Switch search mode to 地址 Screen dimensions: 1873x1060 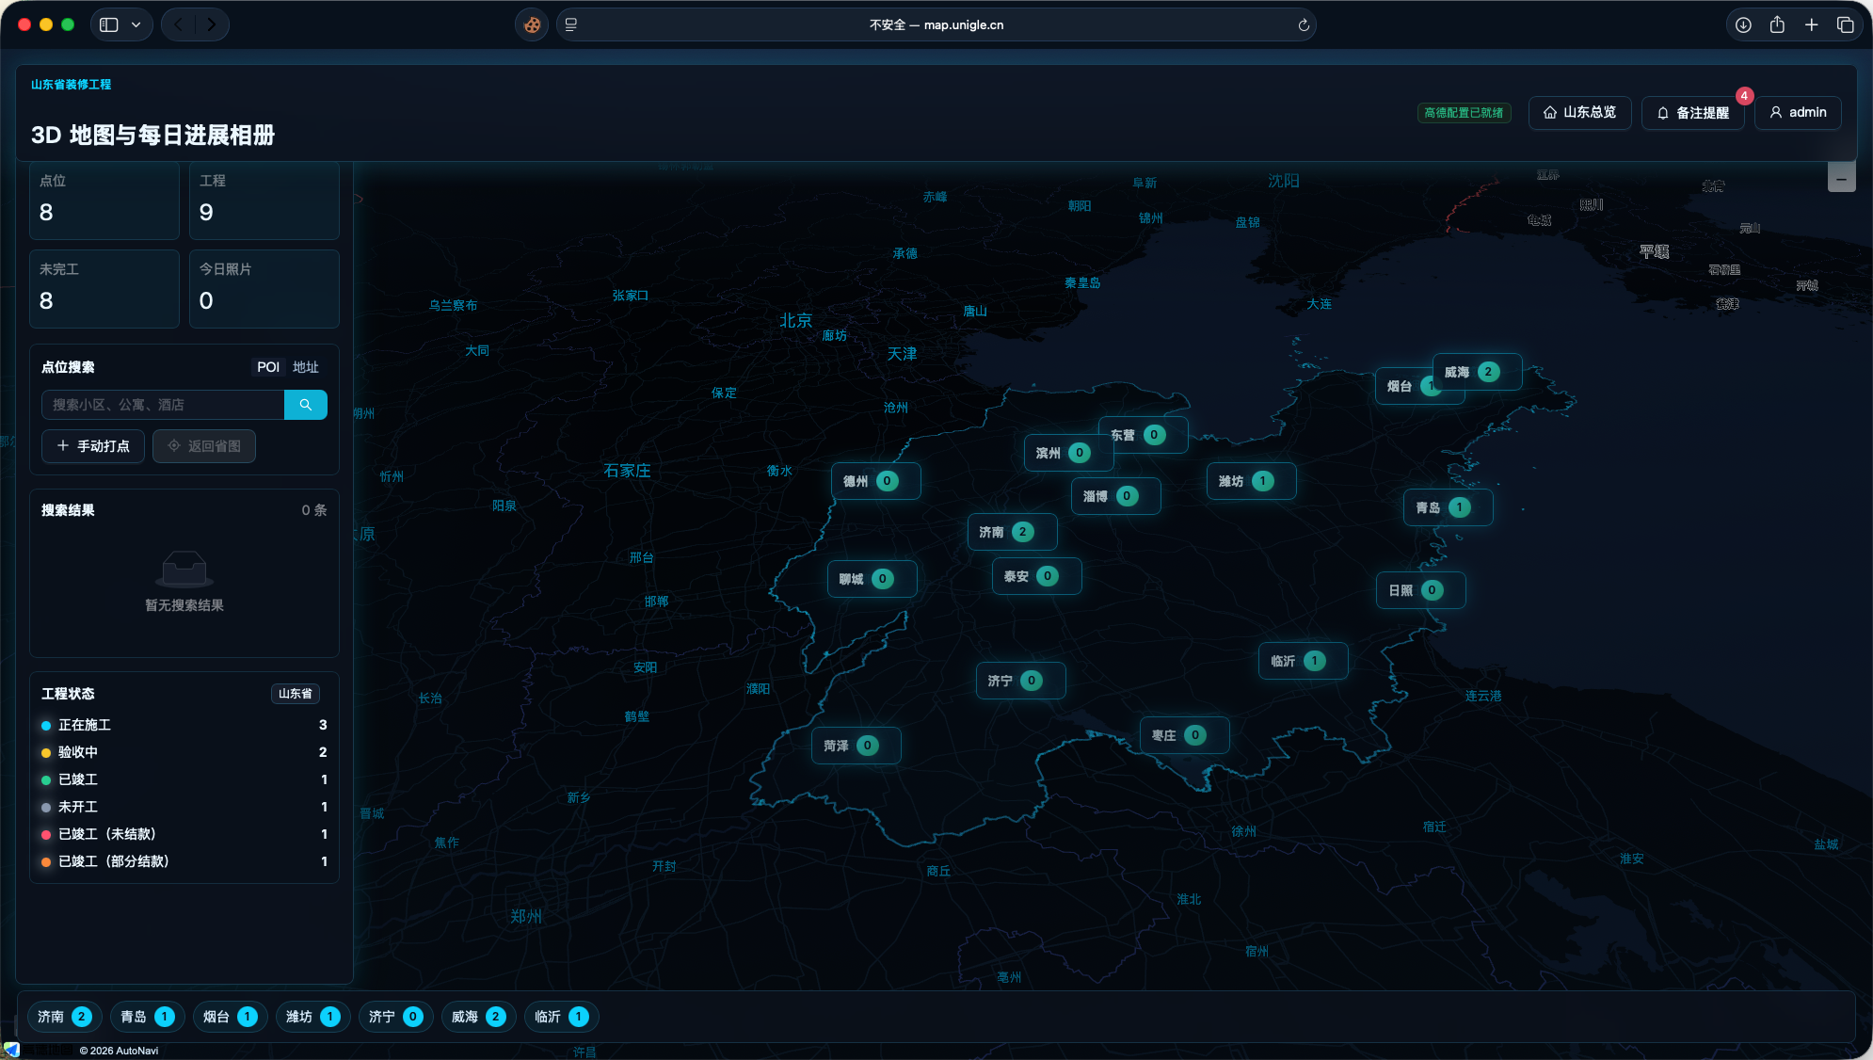pos(306,367)
